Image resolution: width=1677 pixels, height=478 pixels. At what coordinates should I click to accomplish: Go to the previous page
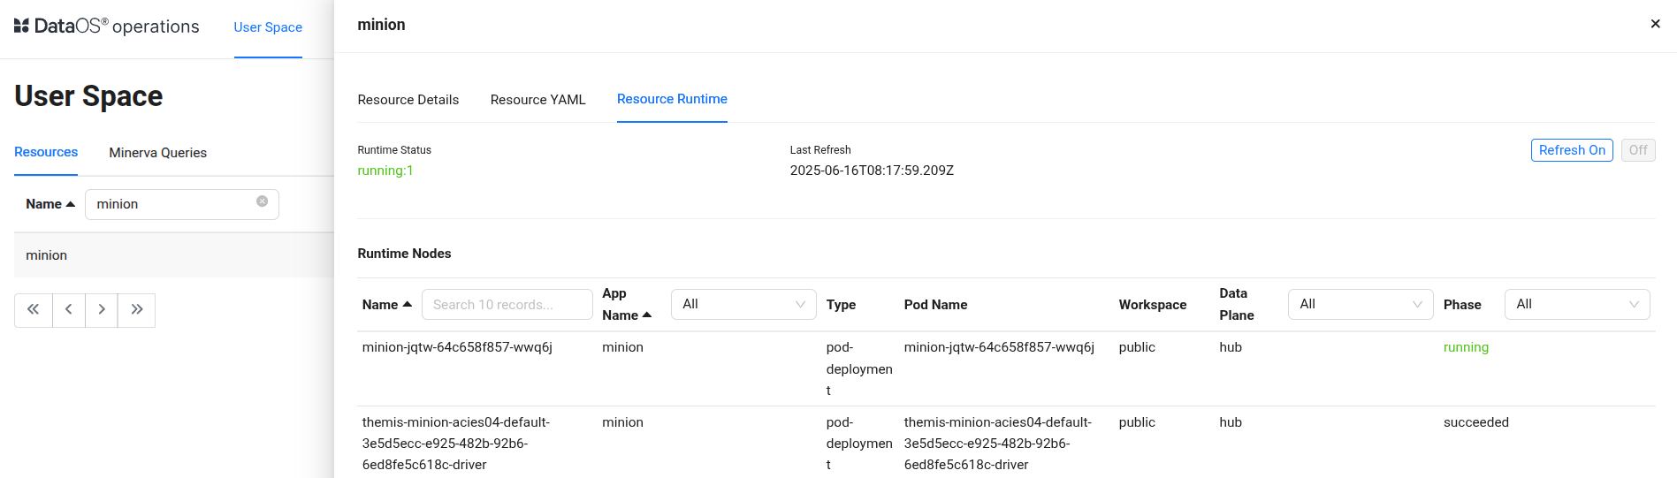click(68, 310)
